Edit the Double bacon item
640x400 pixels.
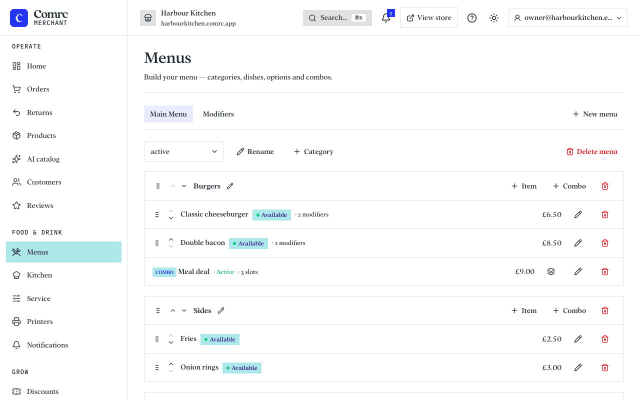578,243
